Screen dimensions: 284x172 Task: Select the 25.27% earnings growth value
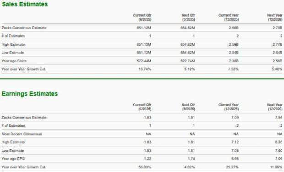232,167
